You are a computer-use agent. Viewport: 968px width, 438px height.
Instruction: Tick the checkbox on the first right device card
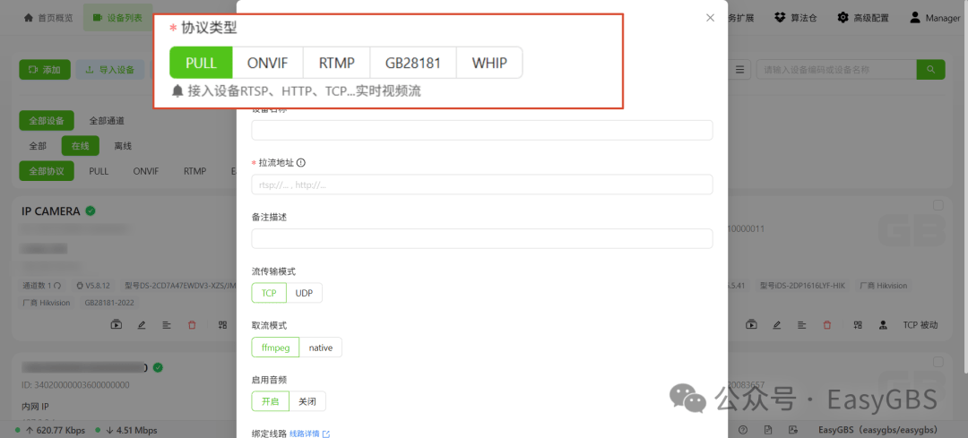938,205
